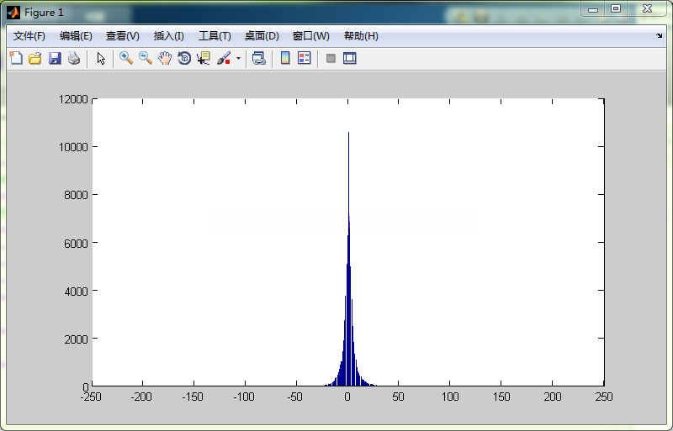
Task: Minimize the Figure 1 window
Action: pyautogui.click(x=593, y=8)
